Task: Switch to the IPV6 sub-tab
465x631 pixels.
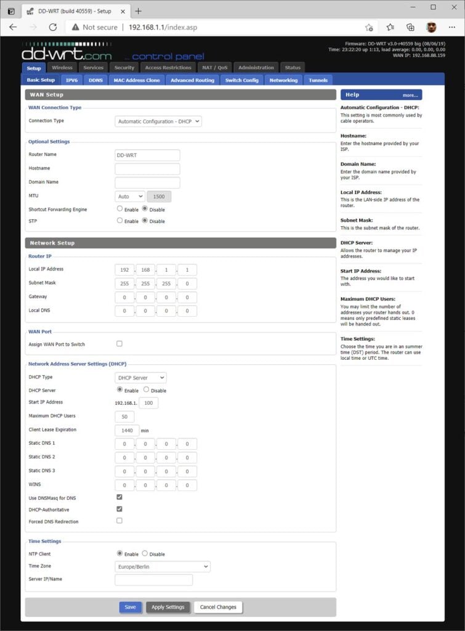Action: tap(71, 80)
